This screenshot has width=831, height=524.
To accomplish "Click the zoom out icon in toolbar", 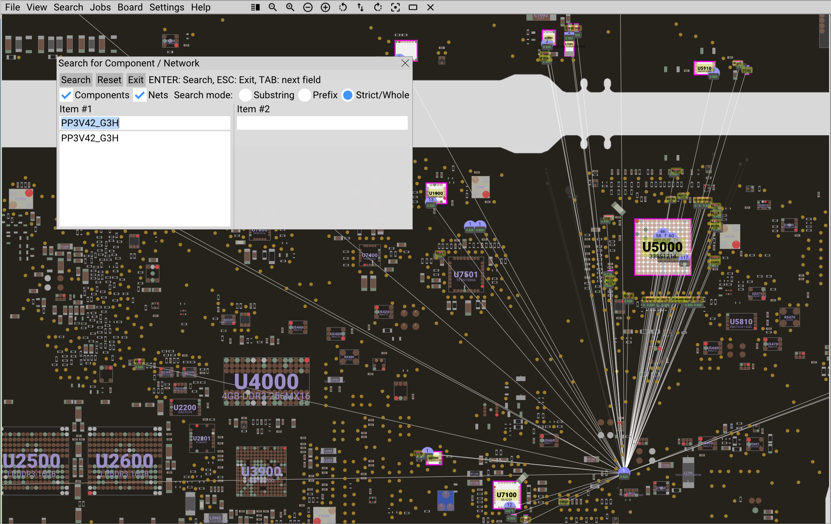I will pyautogui.click(x=273, y=7).
